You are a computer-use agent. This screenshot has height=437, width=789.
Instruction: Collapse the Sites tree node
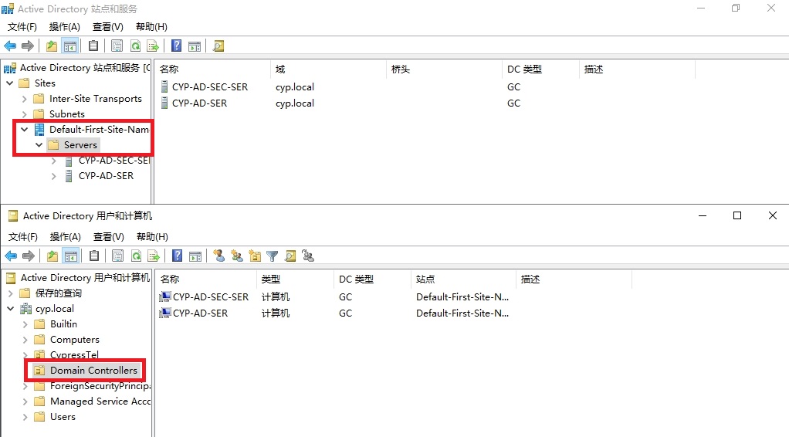[9, 83]
